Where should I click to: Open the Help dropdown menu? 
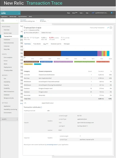[88, 13]
